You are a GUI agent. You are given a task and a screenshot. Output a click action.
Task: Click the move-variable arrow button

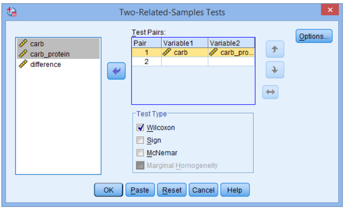[x=116, y=71]
